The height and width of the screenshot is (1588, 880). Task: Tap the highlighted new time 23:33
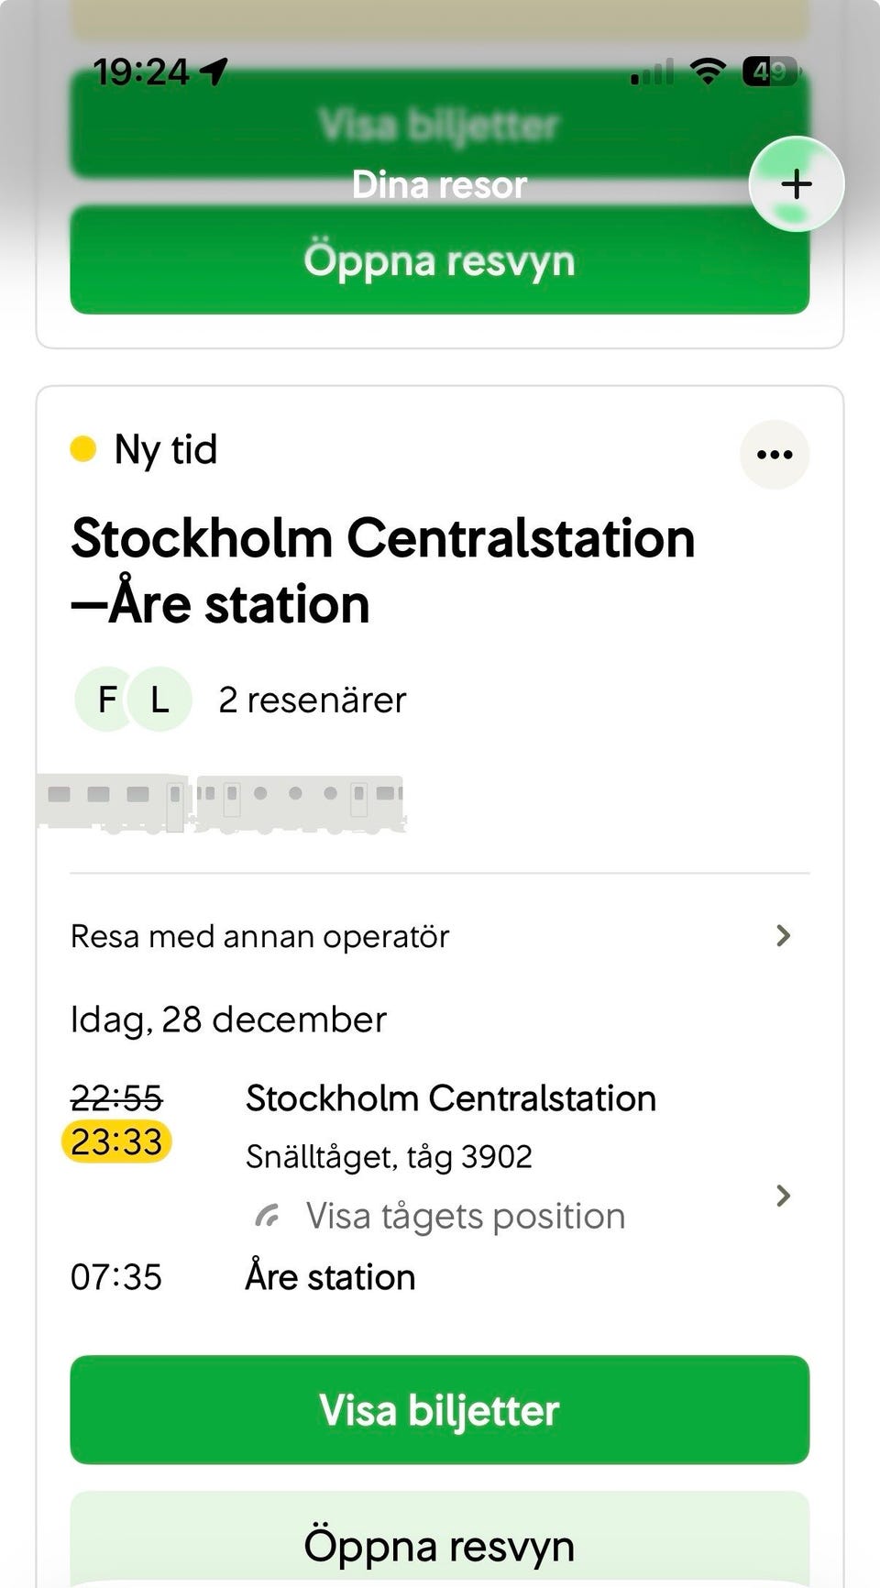(116, 1142)
